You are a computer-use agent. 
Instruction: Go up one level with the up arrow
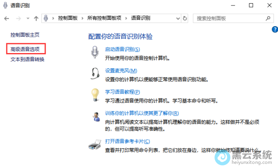pyautogui.click(x=36, y=18)
